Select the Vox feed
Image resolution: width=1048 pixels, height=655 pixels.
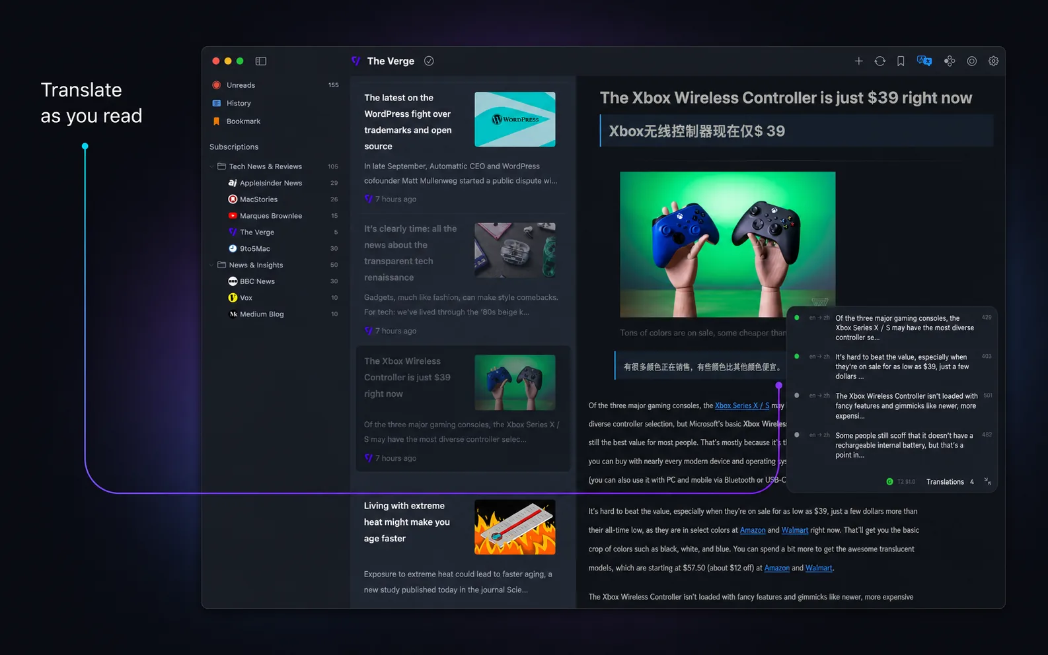coord(283,298)
